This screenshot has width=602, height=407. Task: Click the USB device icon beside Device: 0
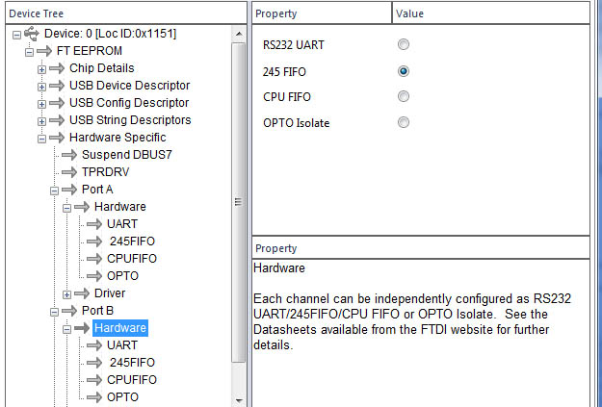pos(32,34)
